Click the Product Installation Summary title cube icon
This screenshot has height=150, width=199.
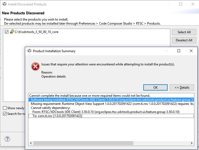click(x=29, y=51)
